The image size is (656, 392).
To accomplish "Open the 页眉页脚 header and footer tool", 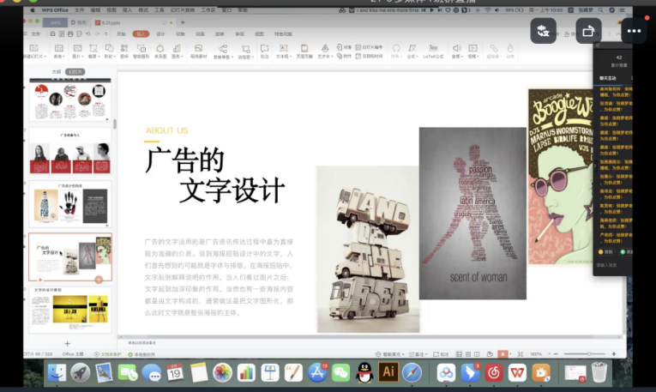I will (304, 51).
